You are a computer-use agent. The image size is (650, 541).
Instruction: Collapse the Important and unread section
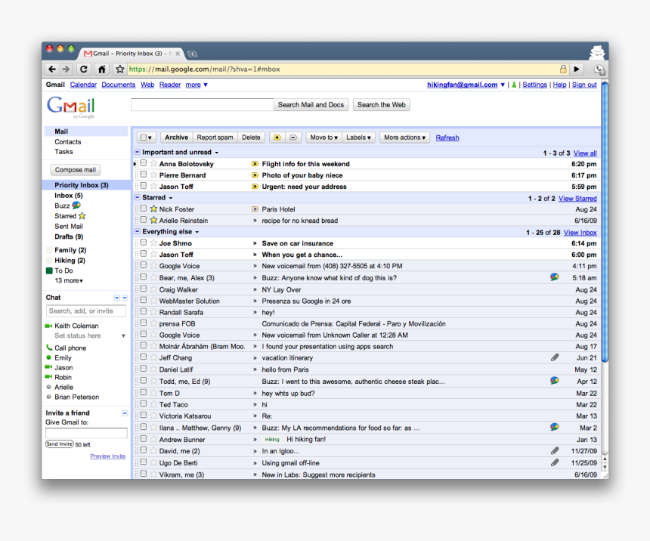coord(138,151)
